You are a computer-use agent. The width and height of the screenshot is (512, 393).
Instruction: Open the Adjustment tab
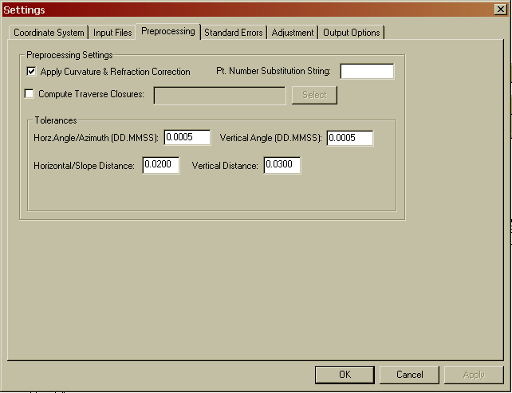tap(292, 33)
